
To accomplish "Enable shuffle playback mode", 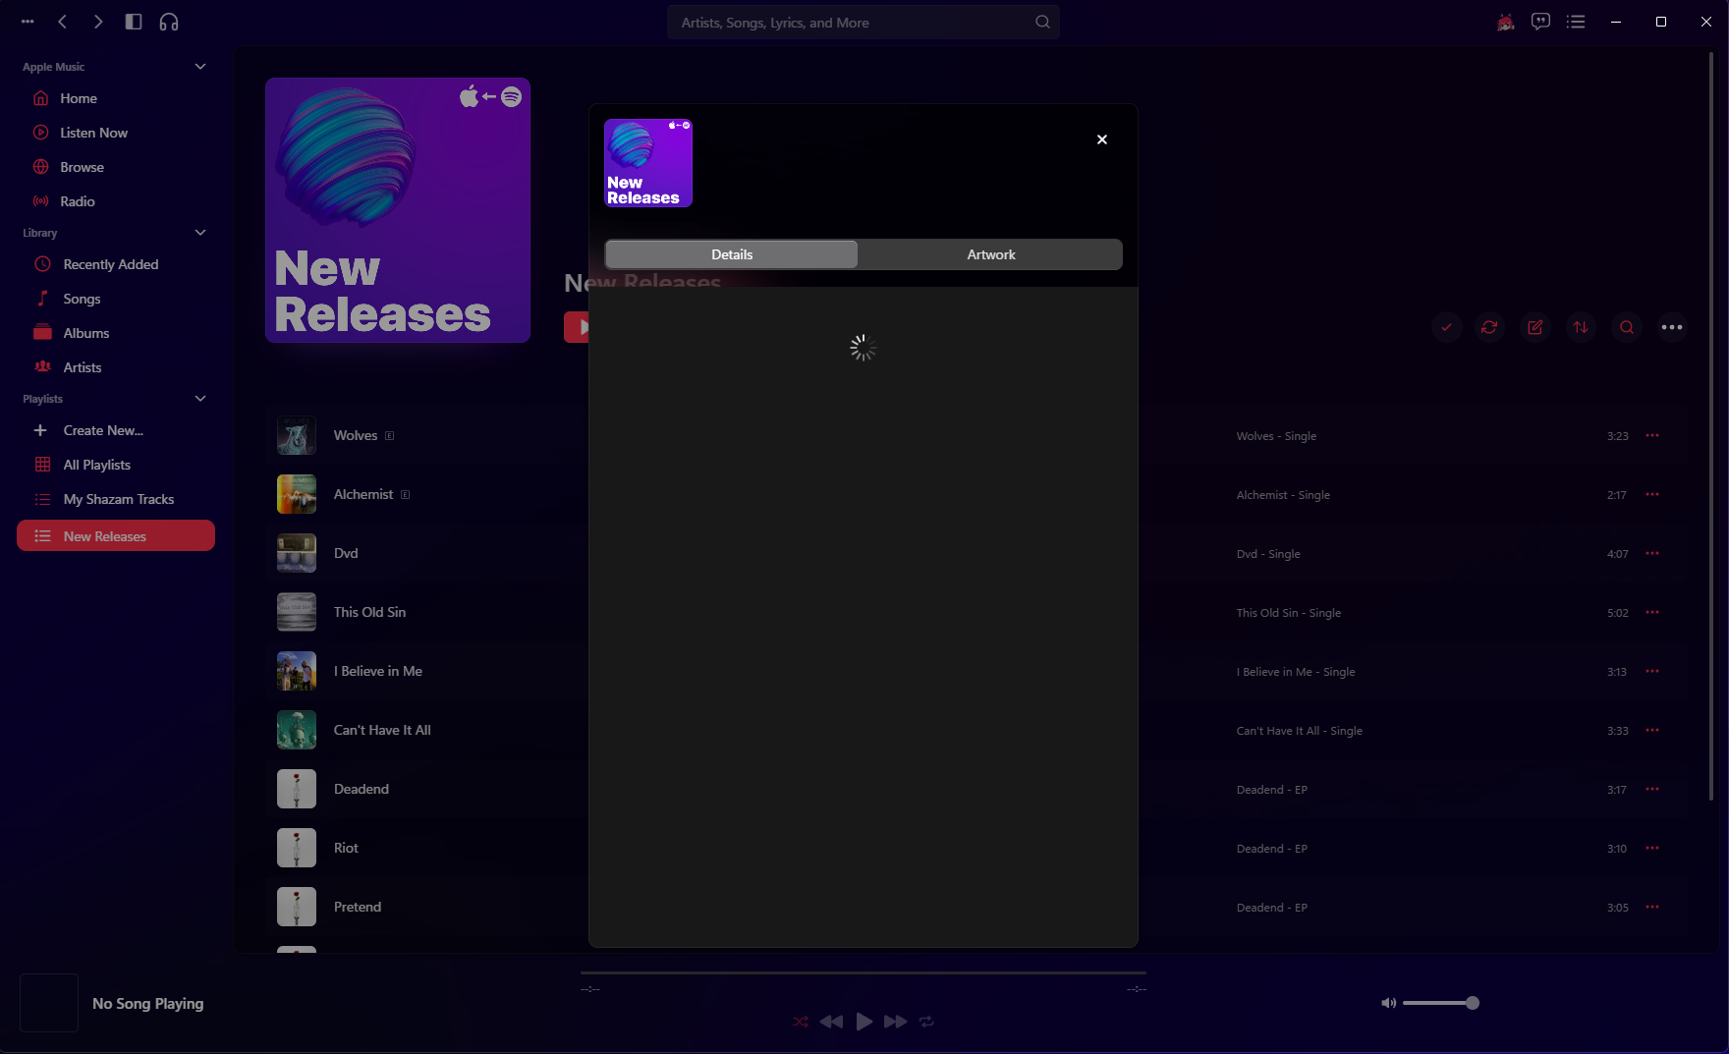I will [800, 1022].
